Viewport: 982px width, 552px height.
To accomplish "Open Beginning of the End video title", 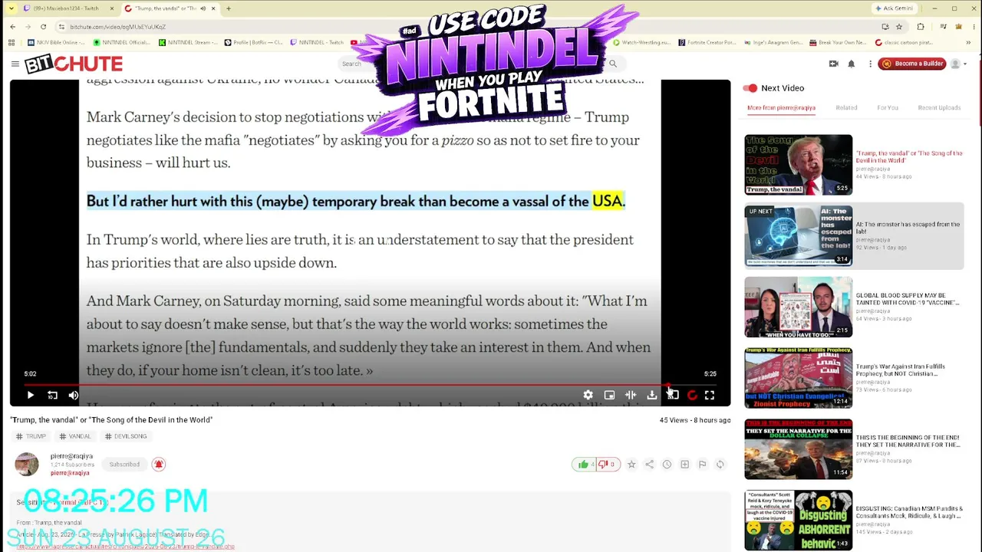I will (908, 441).
